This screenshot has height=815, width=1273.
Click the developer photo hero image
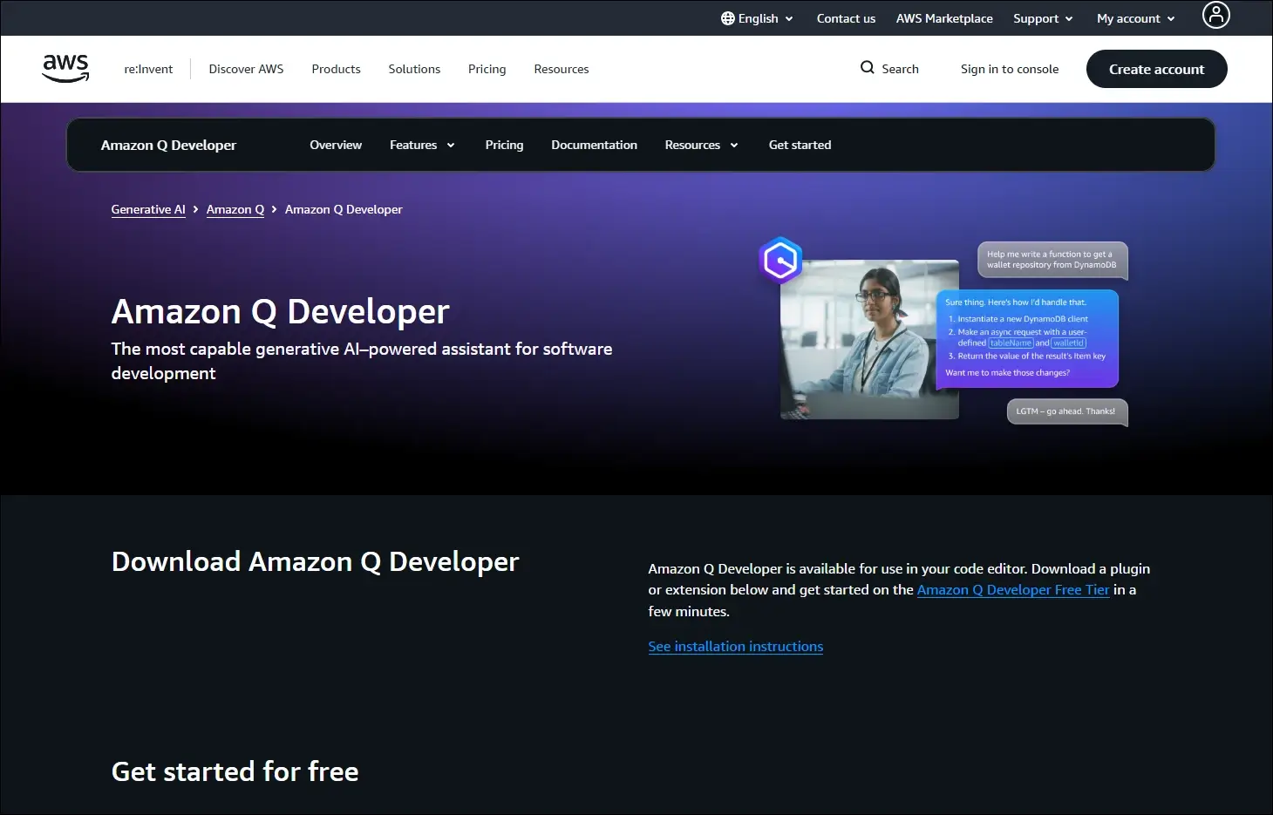[x=869, y=339]
